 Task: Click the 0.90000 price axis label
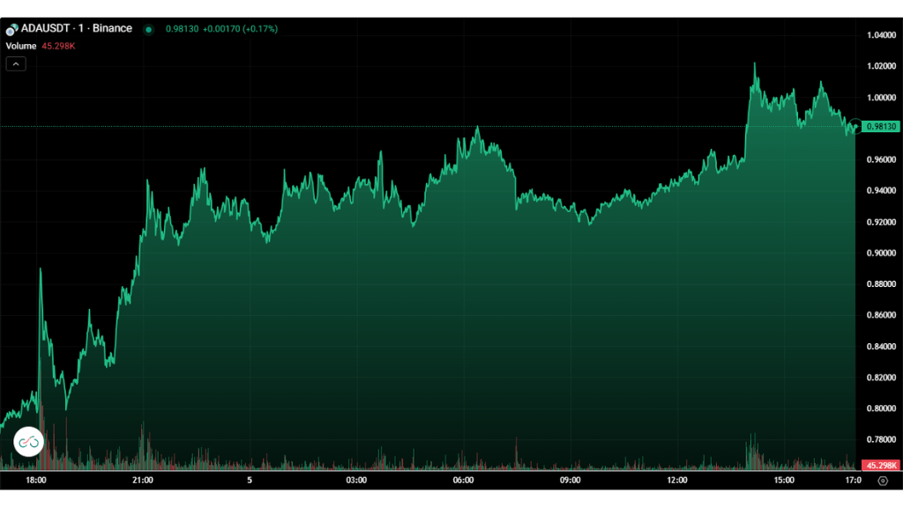[881, 253]
